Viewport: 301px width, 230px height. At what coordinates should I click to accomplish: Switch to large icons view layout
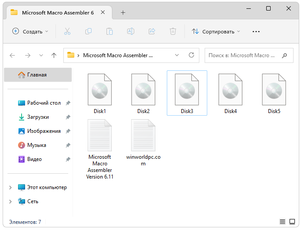pos(292,222)
